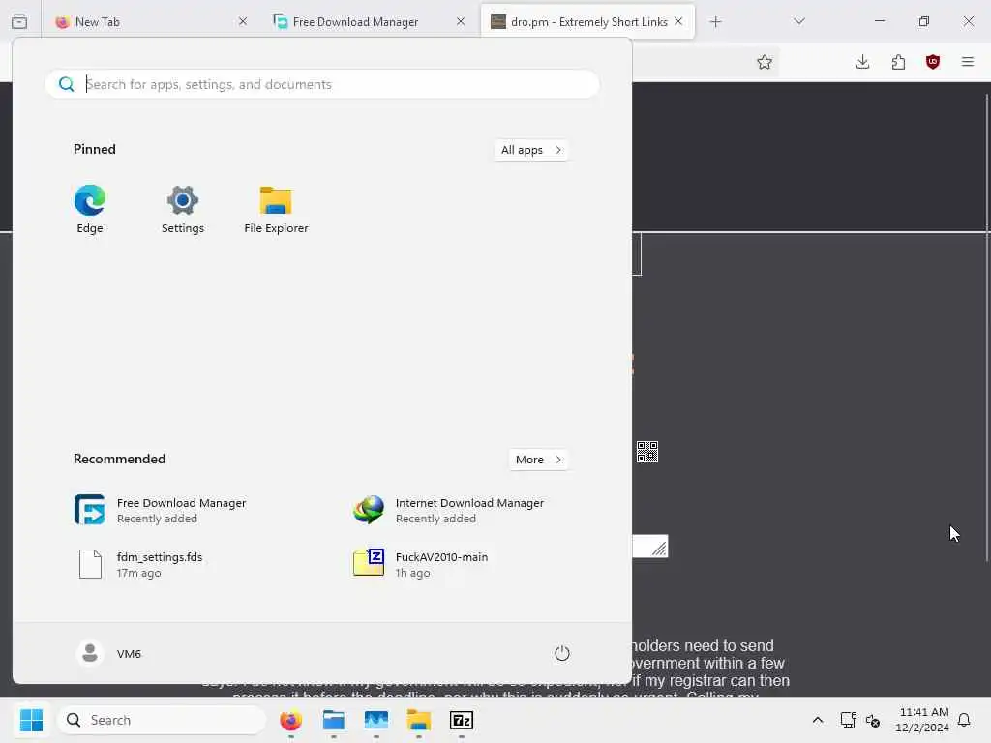The height and width of the screenshot is (743, 991).
Task: Click the Windows Start button
Action: click(31, 720)
